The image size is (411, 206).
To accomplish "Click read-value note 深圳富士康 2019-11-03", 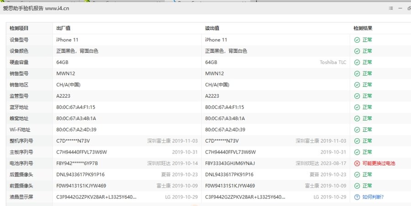I will [321, 141].
